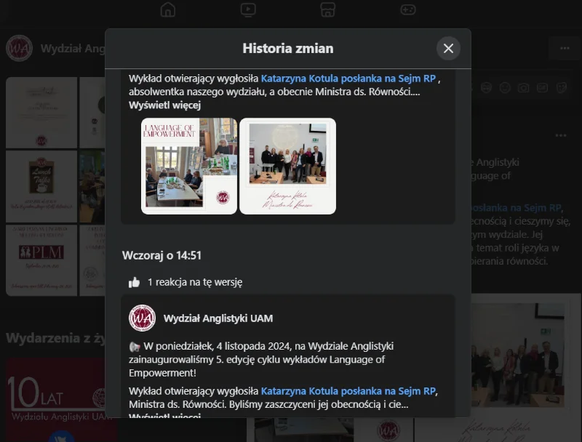582x442 pixels.
Task: Click the Wydział Ang page name in header
Action: click(x=73, y=48)
